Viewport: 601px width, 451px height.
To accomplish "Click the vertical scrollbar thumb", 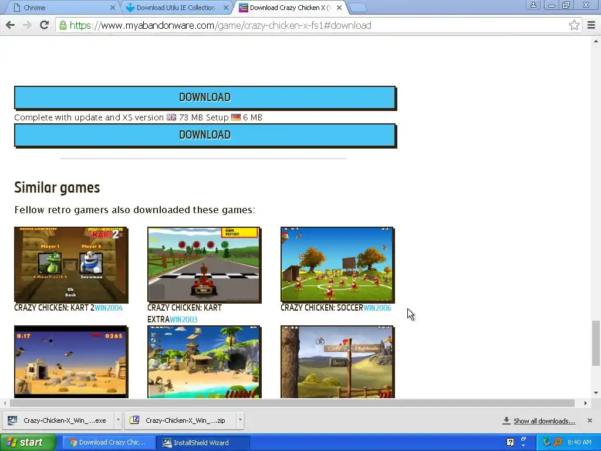I will (x=596, y=343).
